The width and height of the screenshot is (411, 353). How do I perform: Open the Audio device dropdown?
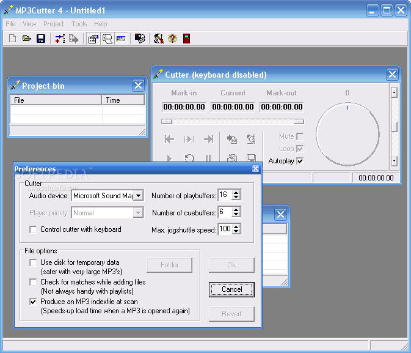(x=138, y=196)
